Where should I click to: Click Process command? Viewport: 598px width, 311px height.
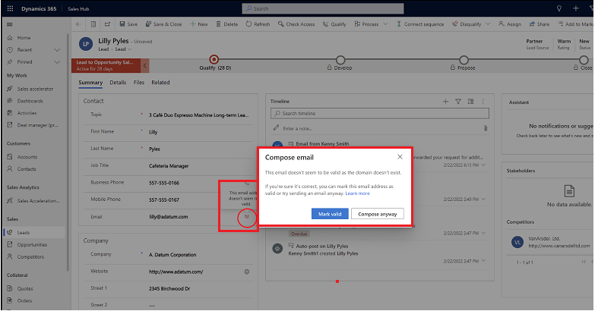pos(366,24)
